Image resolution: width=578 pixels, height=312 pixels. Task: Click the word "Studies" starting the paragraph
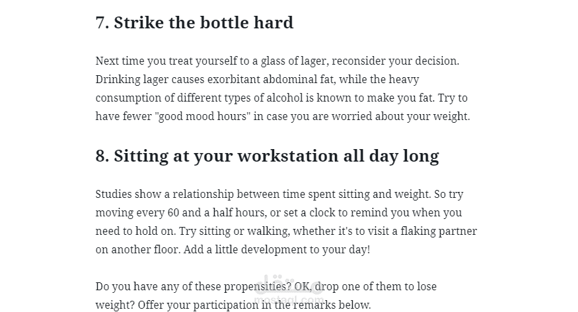coord(114,194)
